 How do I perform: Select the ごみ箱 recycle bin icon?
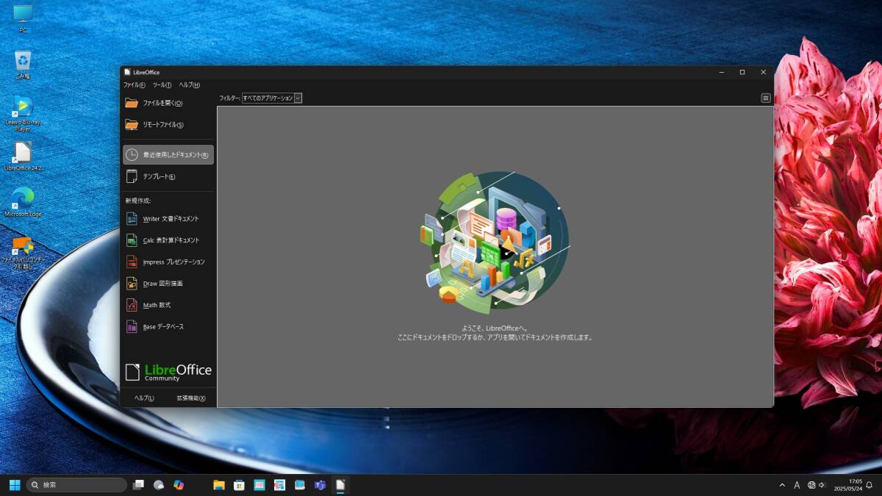tap(23, 65)
